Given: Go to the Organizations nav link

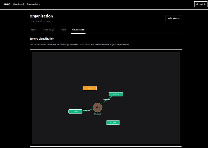Looking at the screenshot, I should (33, 4).
